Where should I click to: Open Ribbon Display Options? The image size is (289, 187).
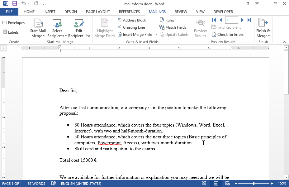[x=257, y=3]
